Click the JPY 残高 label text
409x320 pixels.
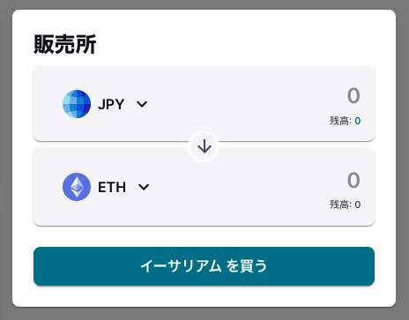[340, 121]
